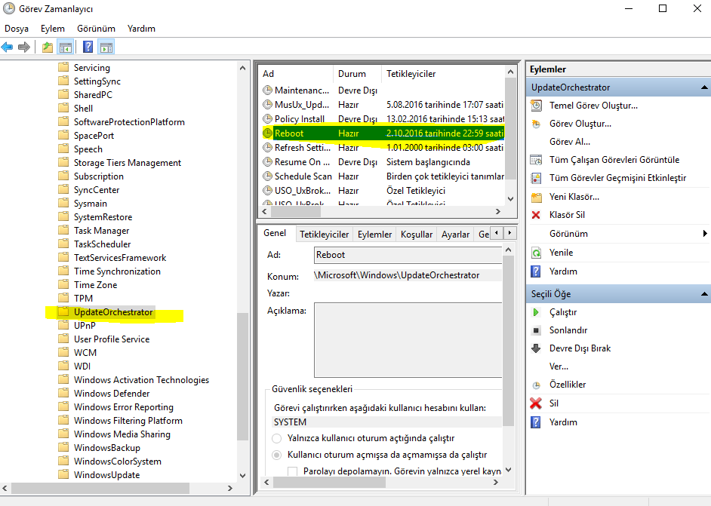Open the Eylem menu
The height and width of the screenshot is (506, 711).
coord(52,29)
